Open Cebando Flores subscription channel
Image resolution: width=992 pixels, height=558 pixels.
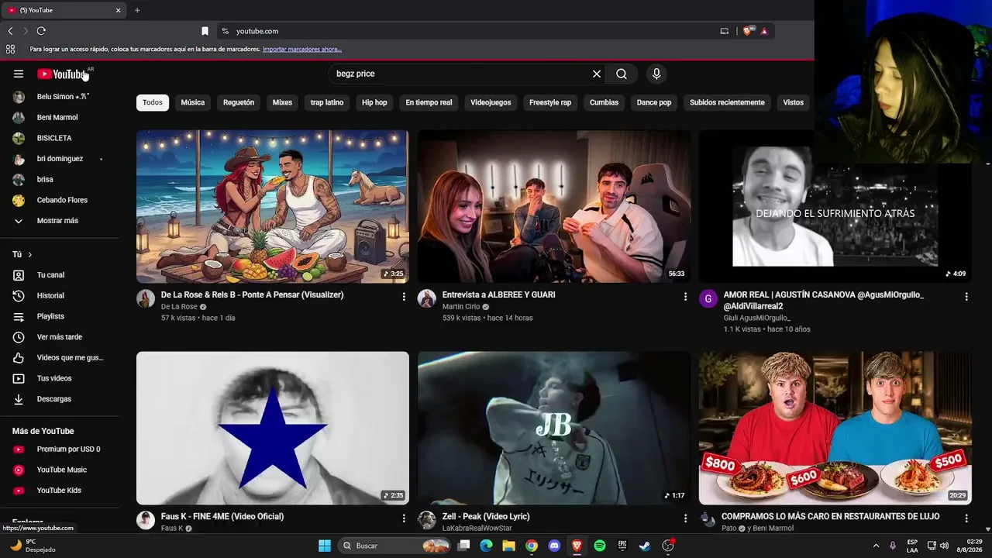(60, 200)
